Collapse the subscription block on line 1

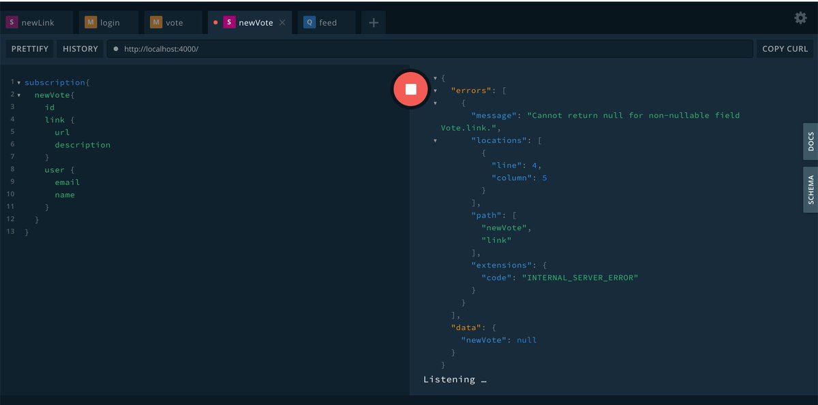click(19, 83)
